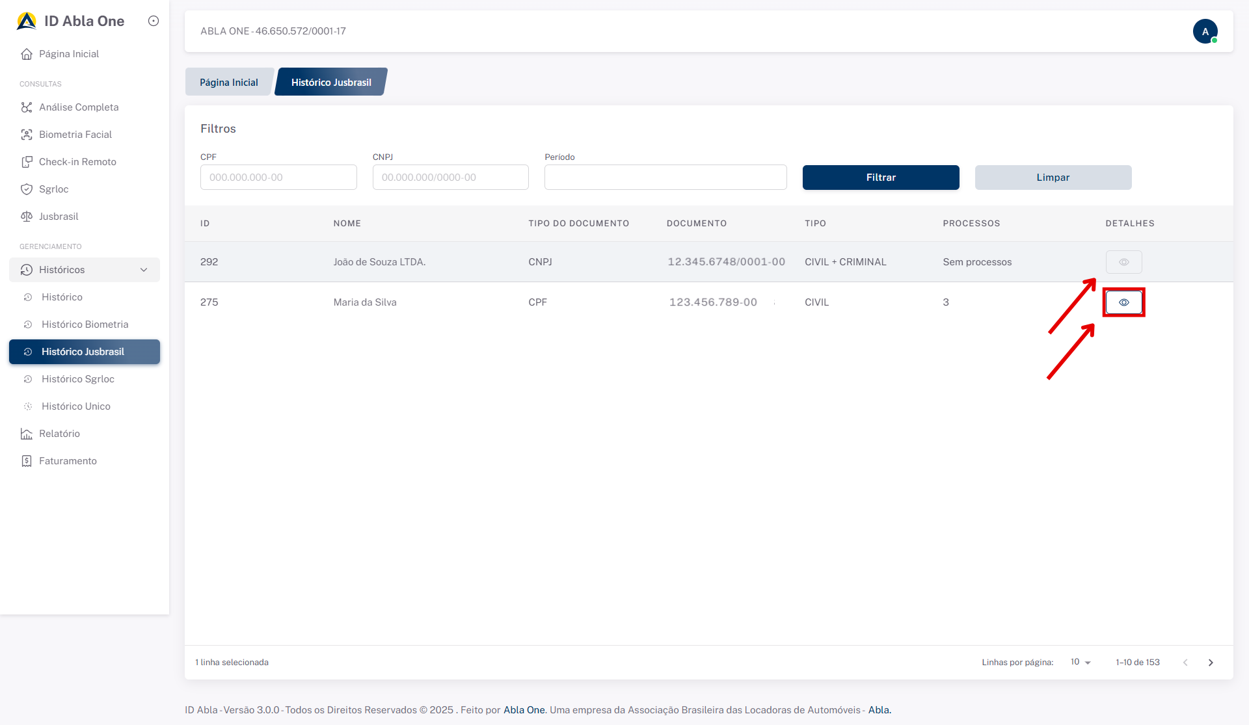
Task: Open the Faturamento invoice item
Action: click(x=68, y=461)
